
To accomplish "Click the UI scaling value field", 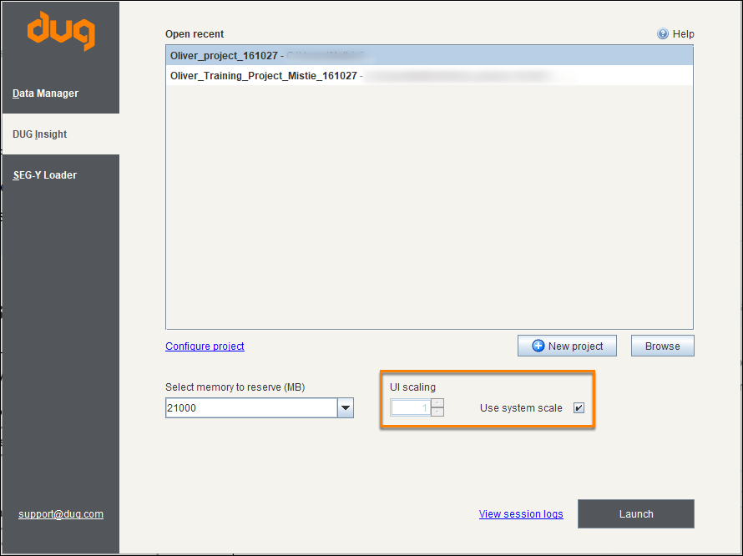I will click(x=411, y=407).
